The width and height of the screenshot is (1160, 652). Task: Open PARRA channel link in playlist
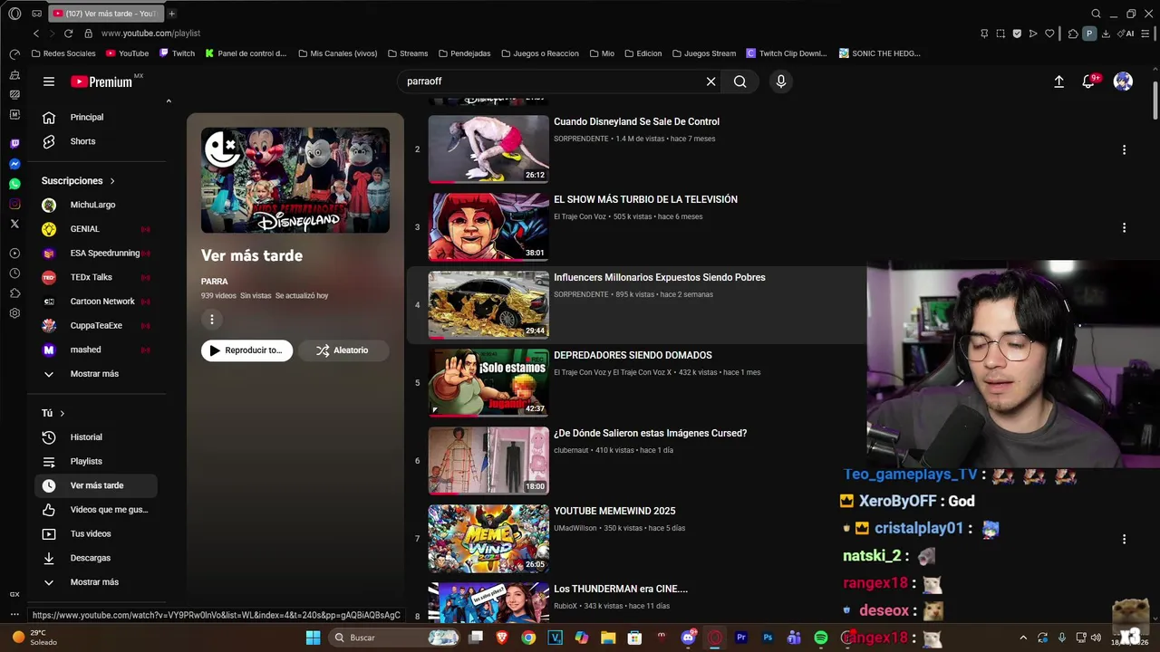pos(215,282)
